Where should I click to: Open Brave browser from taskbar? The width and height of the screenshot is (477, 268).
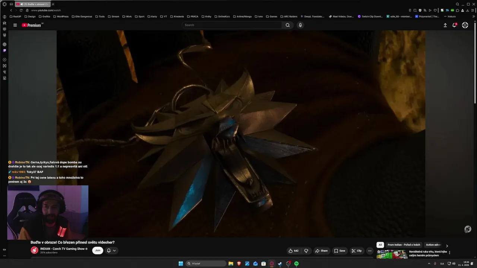point(239,264)
